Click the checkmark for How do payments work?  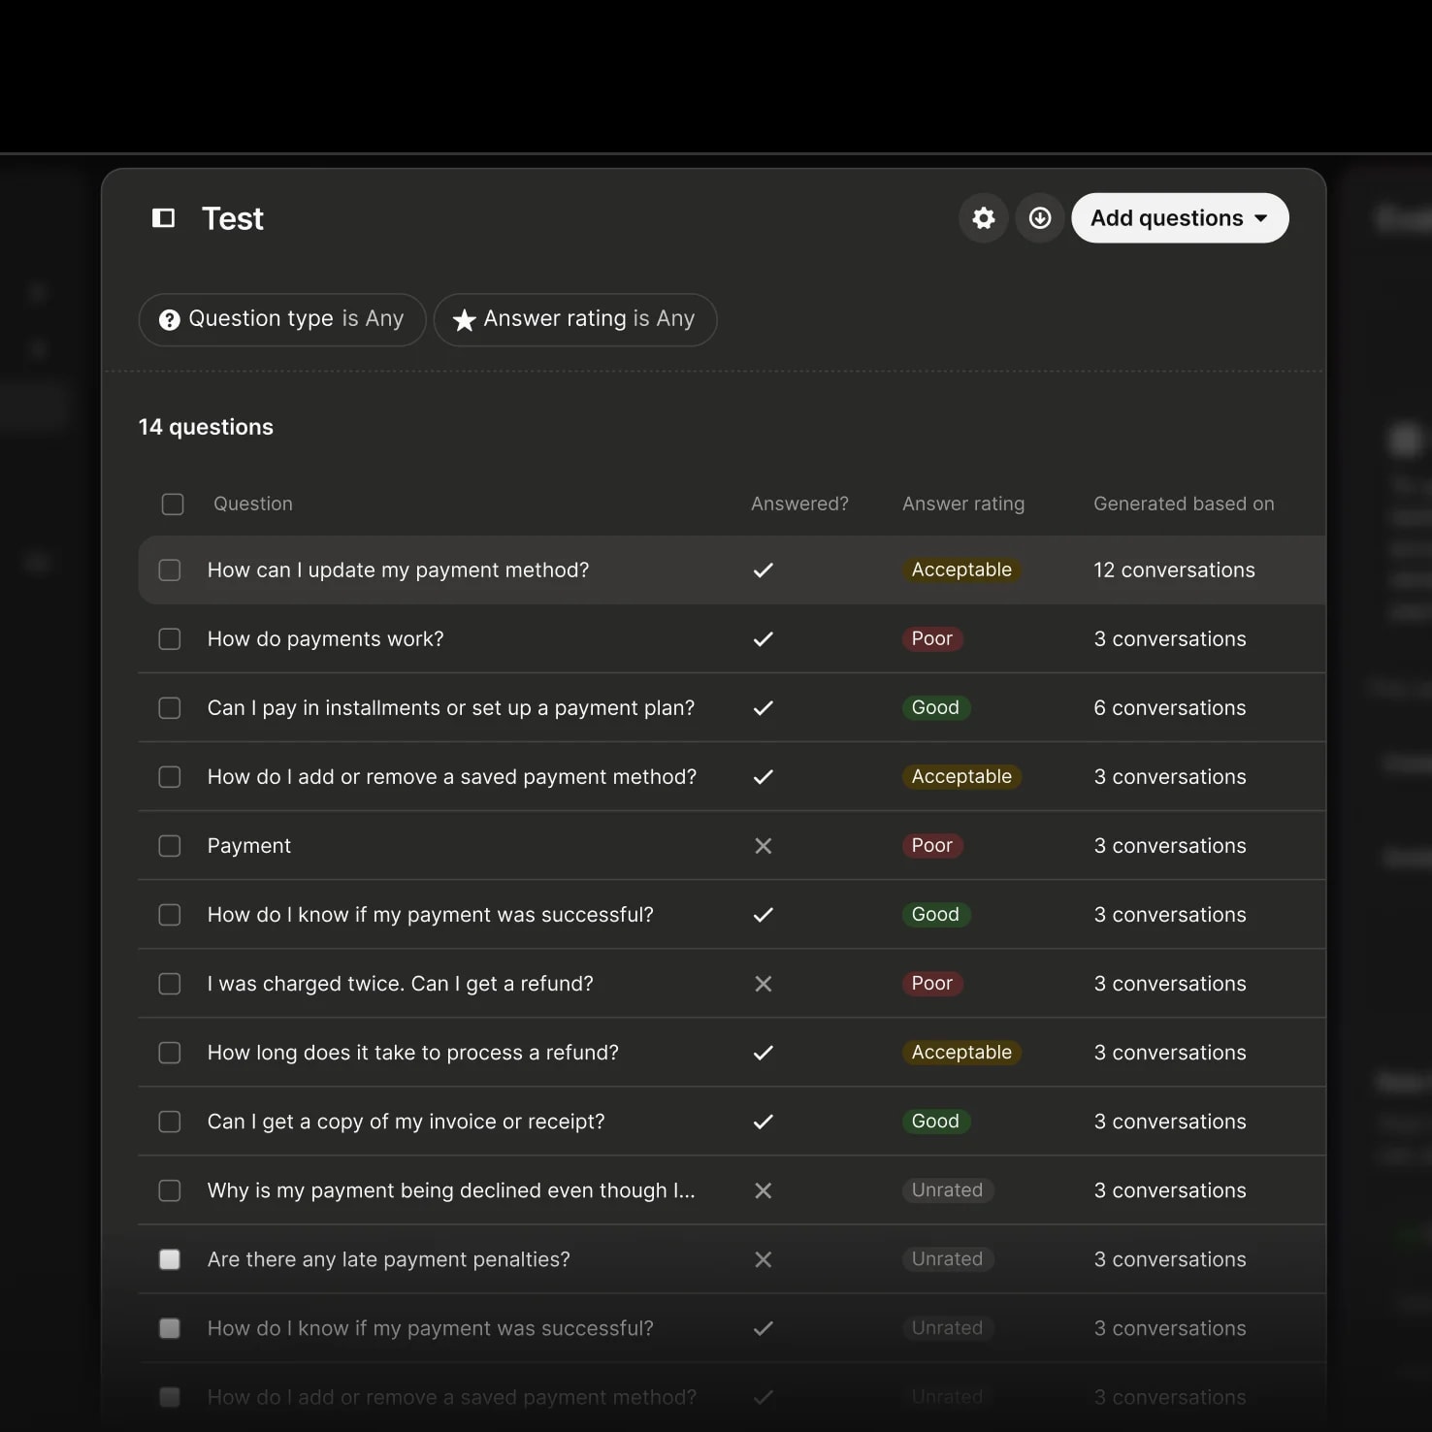pyautogui.click(x=764, y=639)
